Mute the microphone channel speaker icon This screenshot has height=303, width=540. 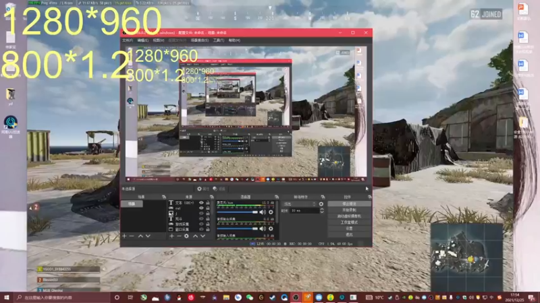click(x=263, y=212)
